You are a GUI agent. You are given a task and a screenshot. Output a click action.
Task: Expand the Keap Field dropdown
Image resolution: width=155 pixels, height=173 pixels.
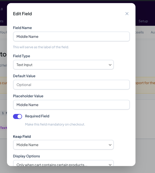pyautogui.click(x=63, y=145)
